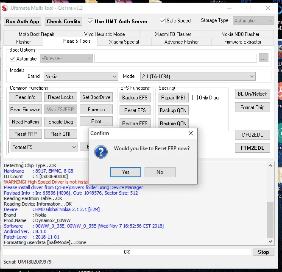The image size is (282, 272).
Task: Go to the Advance Flasher tab
Action: click(181, 42)
